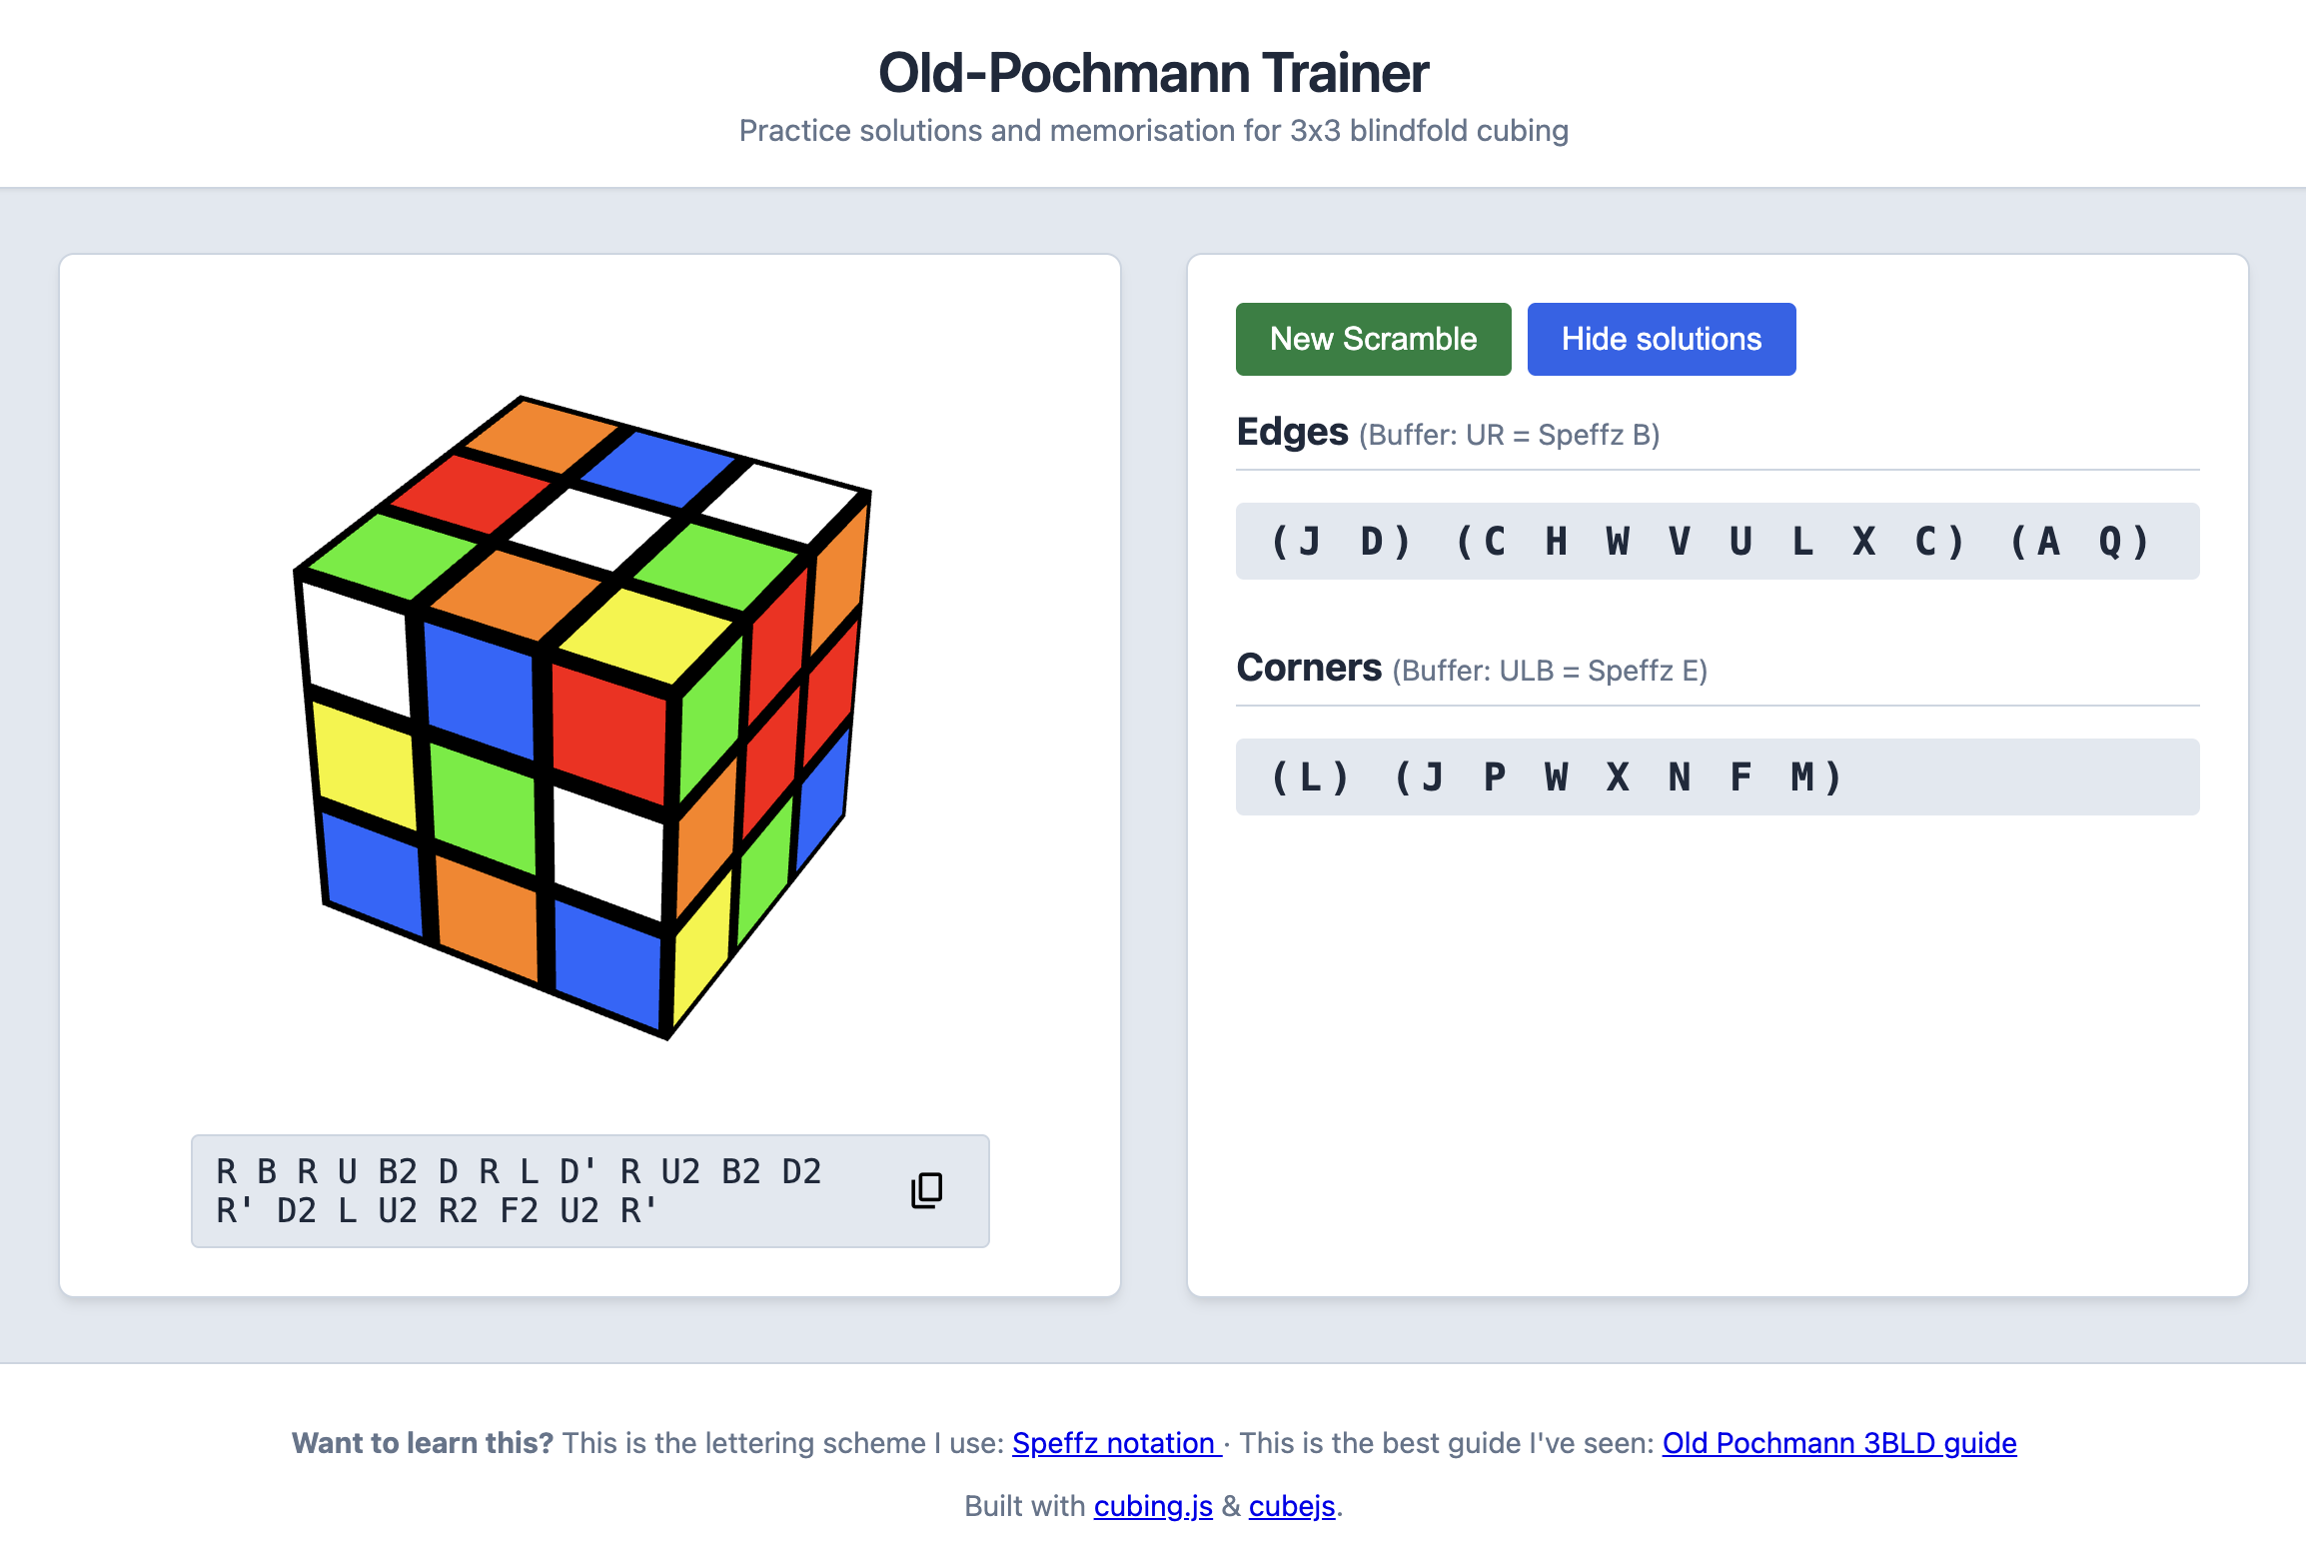2306x1545 pixels.
Task: Copy the scramble to clipboard
Action: 924,1191
